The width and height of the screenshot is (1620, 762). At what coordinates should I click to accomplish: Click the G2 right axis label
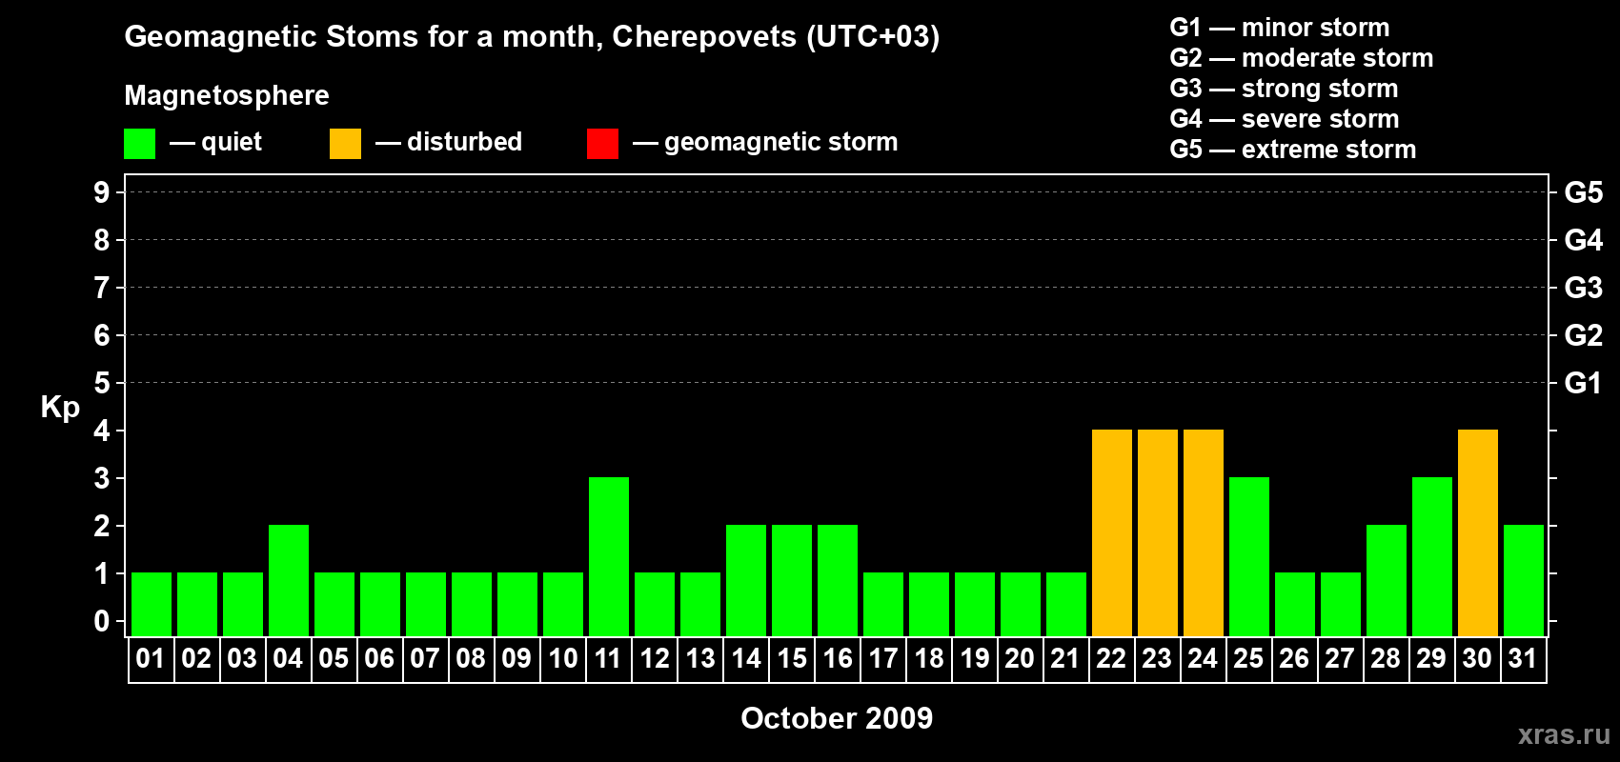click(1584, 335)
